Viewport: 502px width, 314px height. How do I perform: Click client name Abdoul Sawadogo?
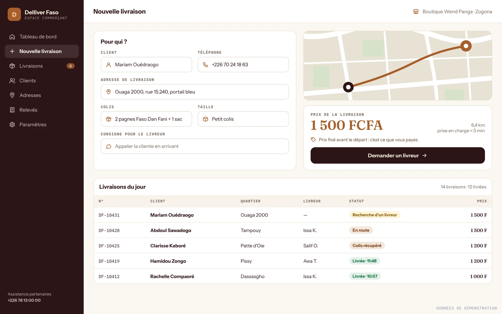click(x=171, y=230)
